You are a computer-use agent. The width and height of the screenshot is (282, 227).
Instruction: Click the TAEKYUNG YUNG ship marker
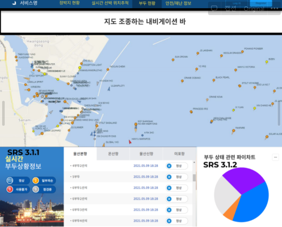coord(16,57)
